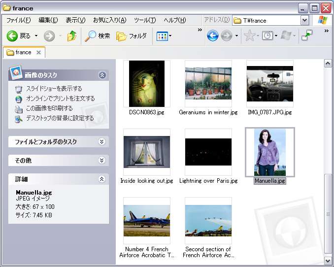Close the france tab

pos(38,52)
